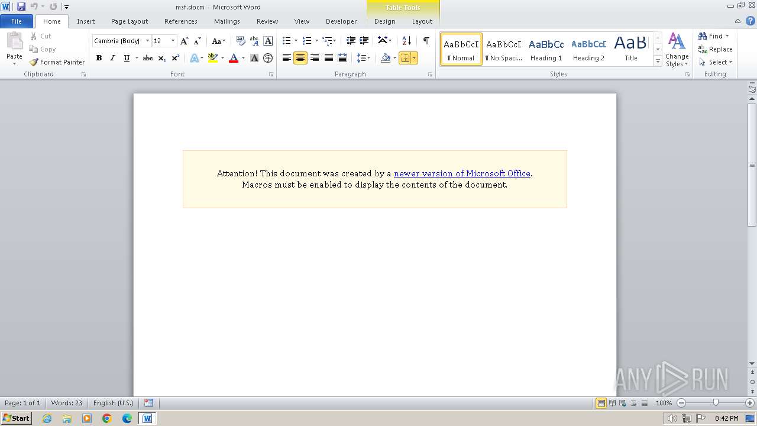
Task: Follow the newer version of Microsoft Office link
Action: click(x=462, y=173)
